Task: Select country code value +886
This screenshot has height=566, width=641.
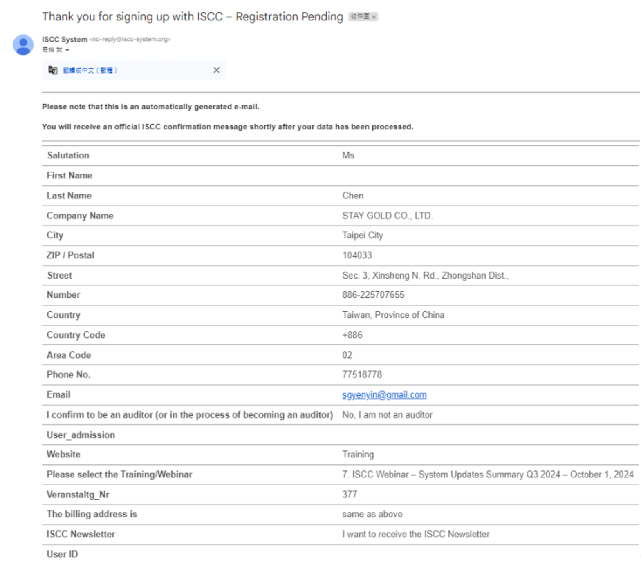Action: (x=352, y=335)
